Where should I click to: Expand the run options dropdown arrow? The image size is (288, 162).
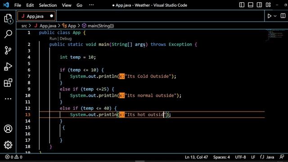(x=275, y=16)
